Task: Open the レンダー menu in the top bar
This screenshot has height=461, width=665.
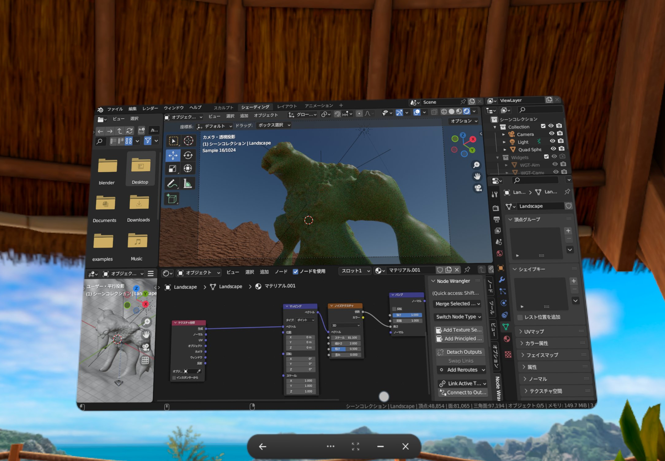Action: tap(150, 108)
